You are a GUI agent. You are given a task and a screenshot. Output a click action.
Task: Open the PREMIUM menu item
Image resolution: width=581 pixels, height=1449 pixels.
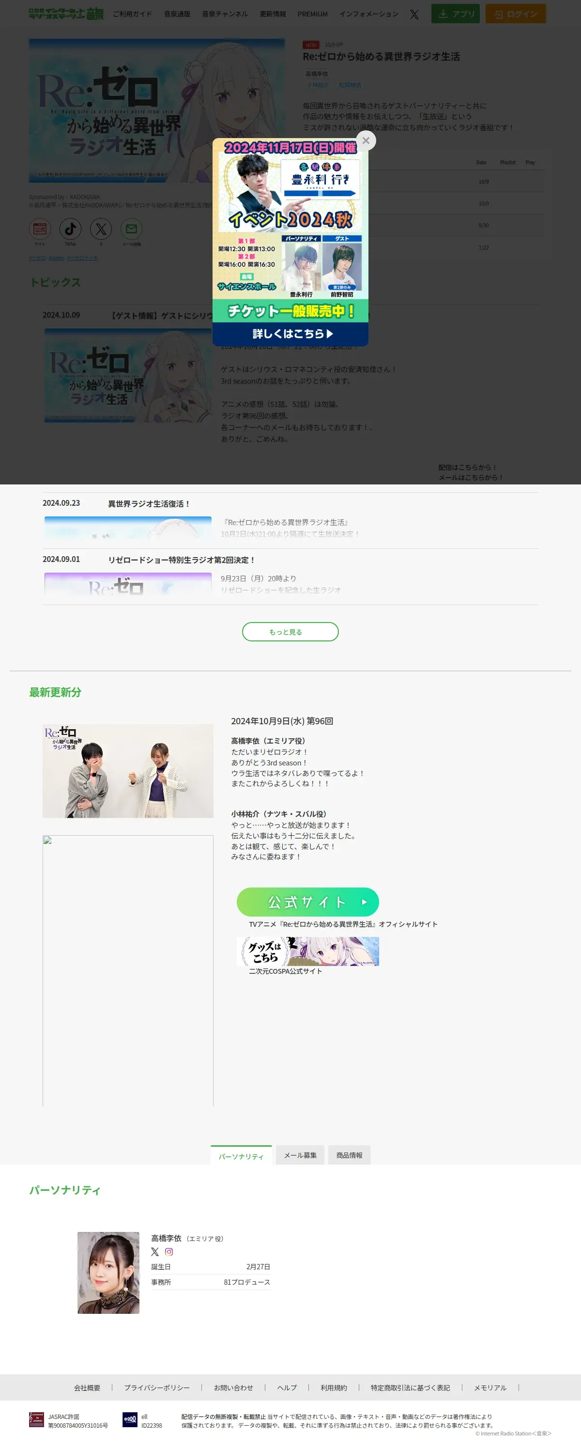312,14
